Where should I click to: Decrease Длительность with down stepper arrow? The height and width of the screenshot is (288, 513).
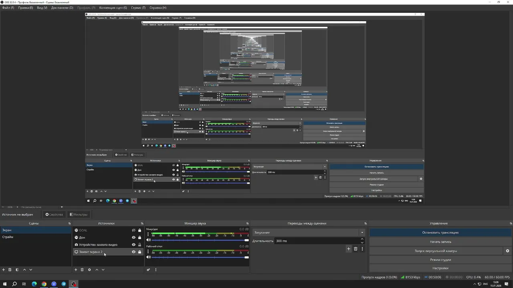click(362, 242)
